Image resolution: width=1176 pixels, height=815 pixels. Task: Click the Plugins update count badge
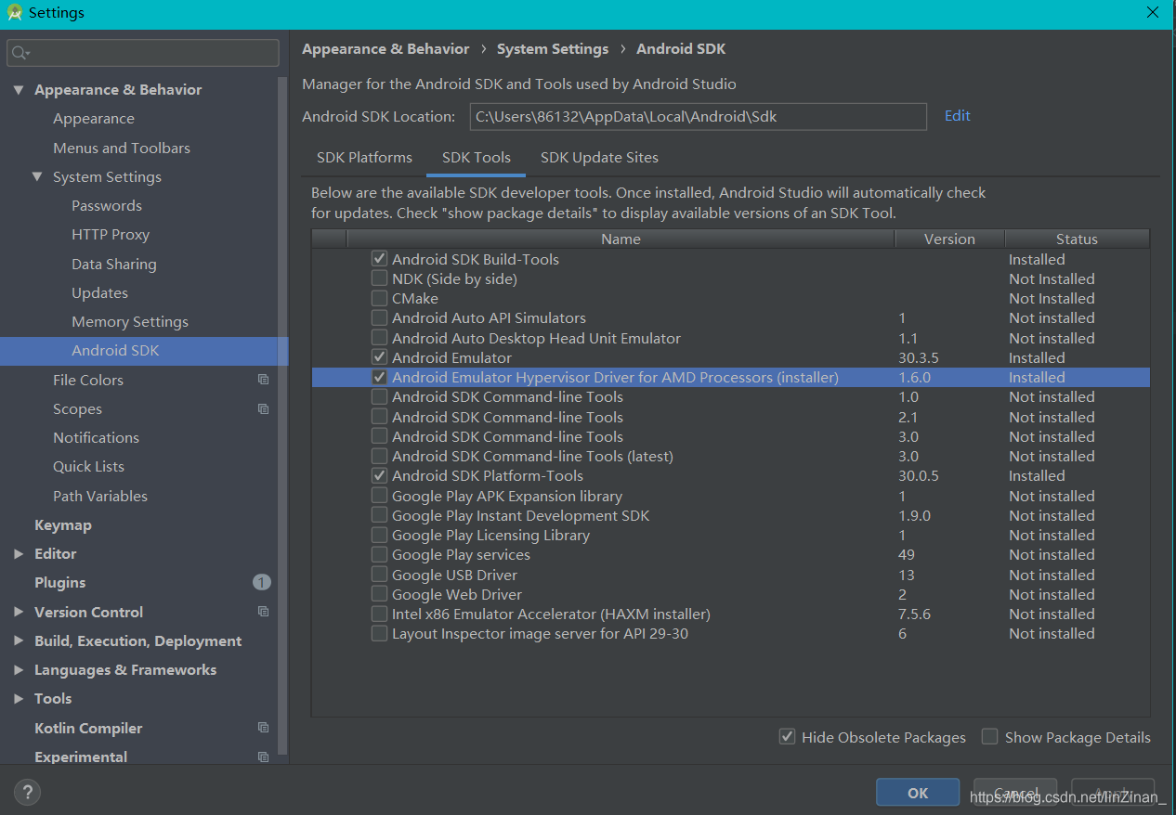262,582
